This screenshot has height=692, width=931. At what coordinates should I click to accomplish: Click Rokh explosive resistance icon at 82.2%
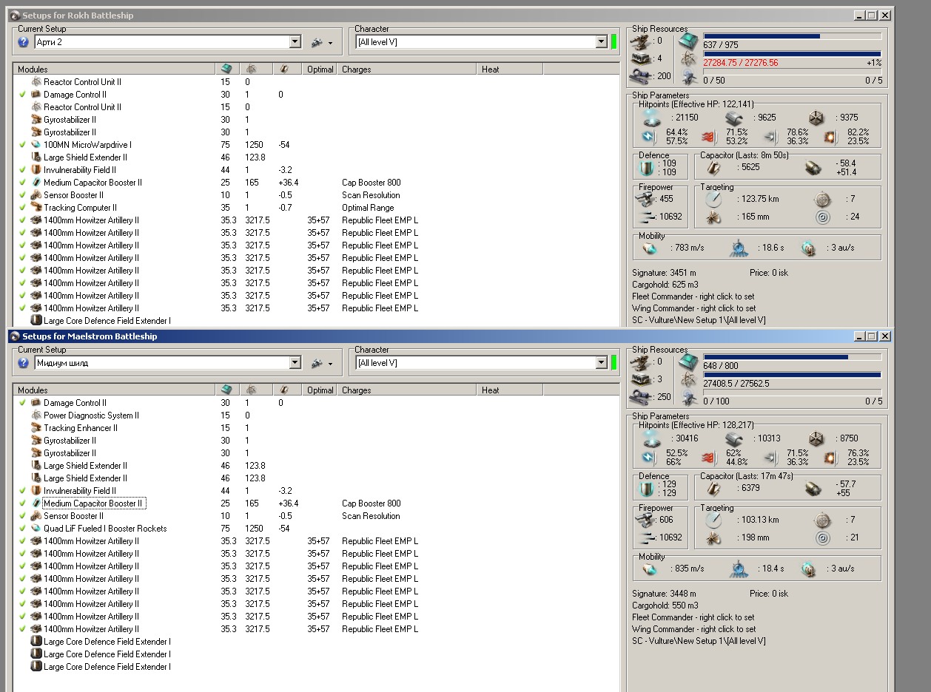pos(830,137)
